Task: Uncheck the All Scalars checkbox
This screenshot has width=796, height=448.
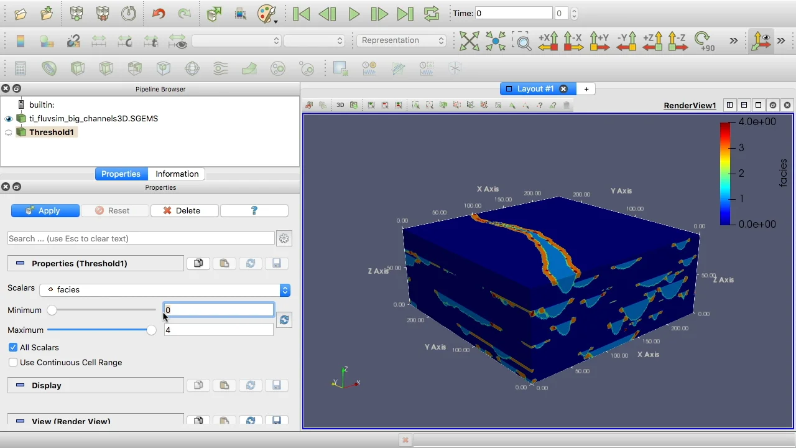Action: tap(13, 348)
